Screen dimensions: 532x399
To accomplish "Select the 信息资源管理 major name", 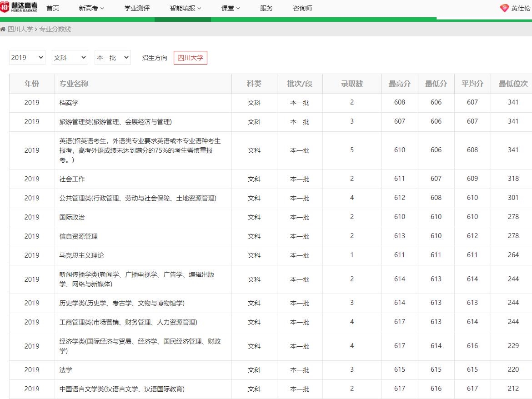I will pyautogui.click(x=78, y=236).
